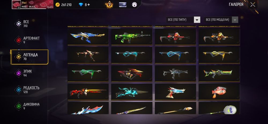Click the cloud download icon
Screen dimensions: 268x124
click(x=135, y=5)
